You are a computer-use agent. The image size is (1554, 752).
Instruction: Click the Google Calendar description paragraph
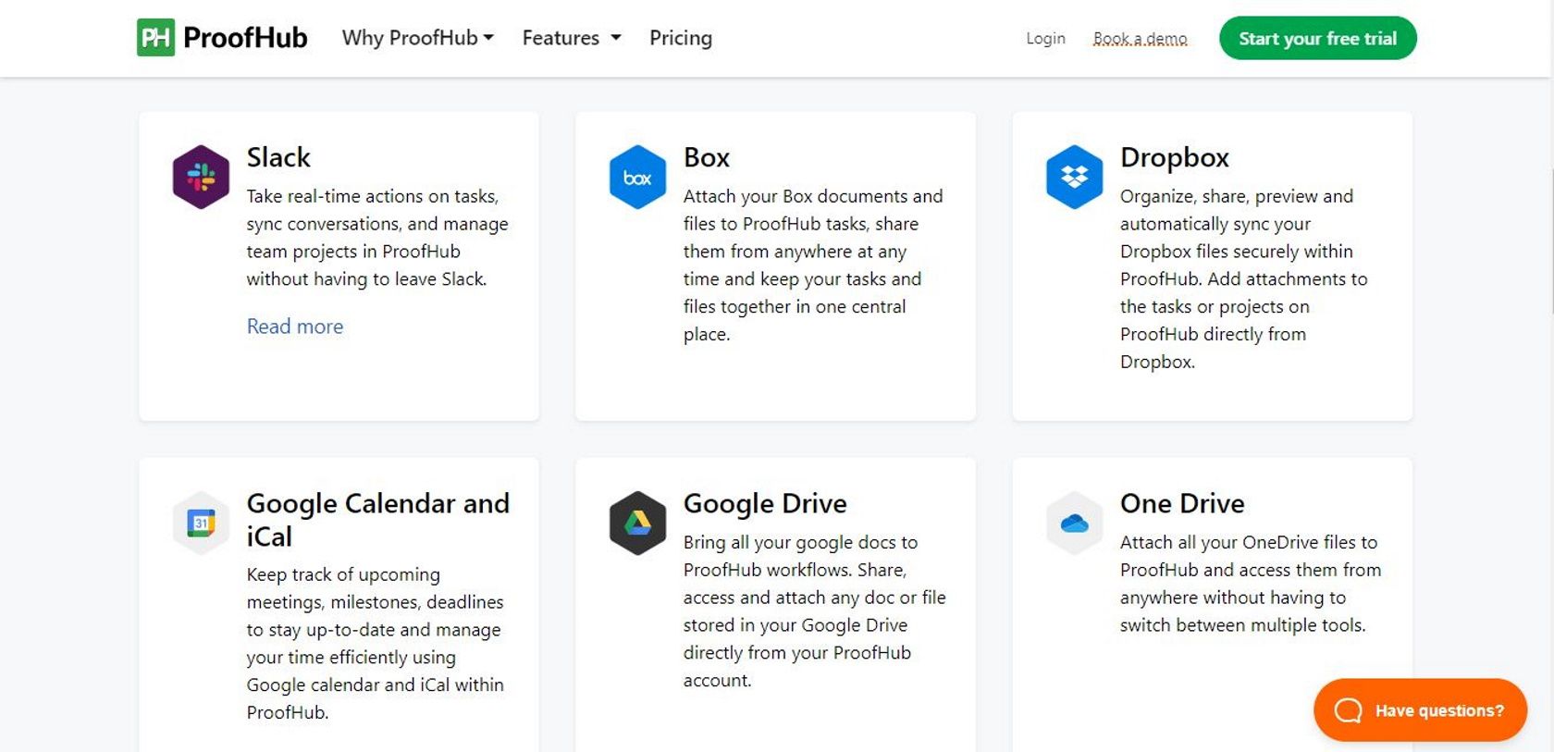pyautogui.click(x=376, y=644)
